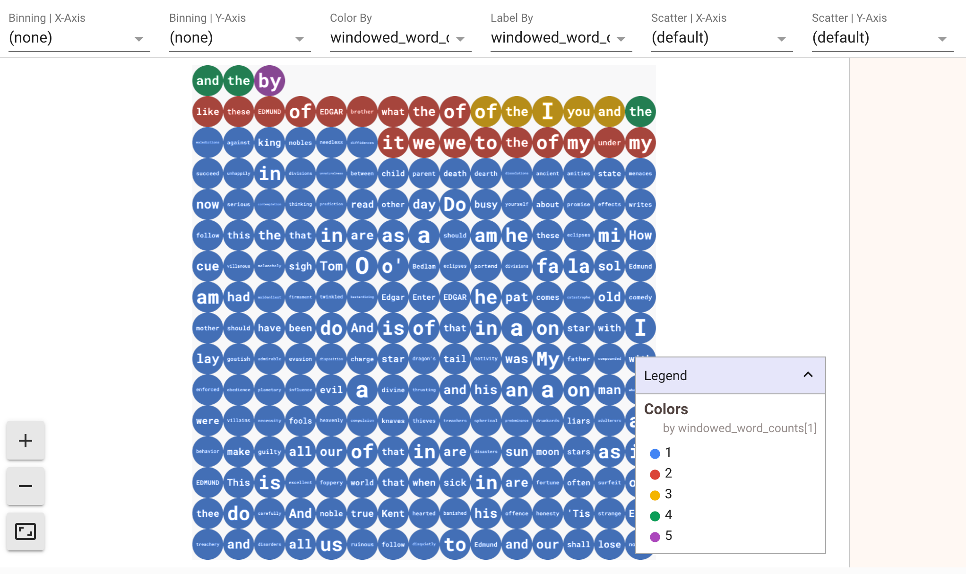Viewport: 966px width, 574px height.
Task: Click the zoom in (+) button
Action: tap(25, 439)
